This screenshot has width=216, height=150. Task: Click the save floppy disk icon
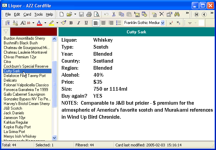pyautogui.click(x=81, y=14)
